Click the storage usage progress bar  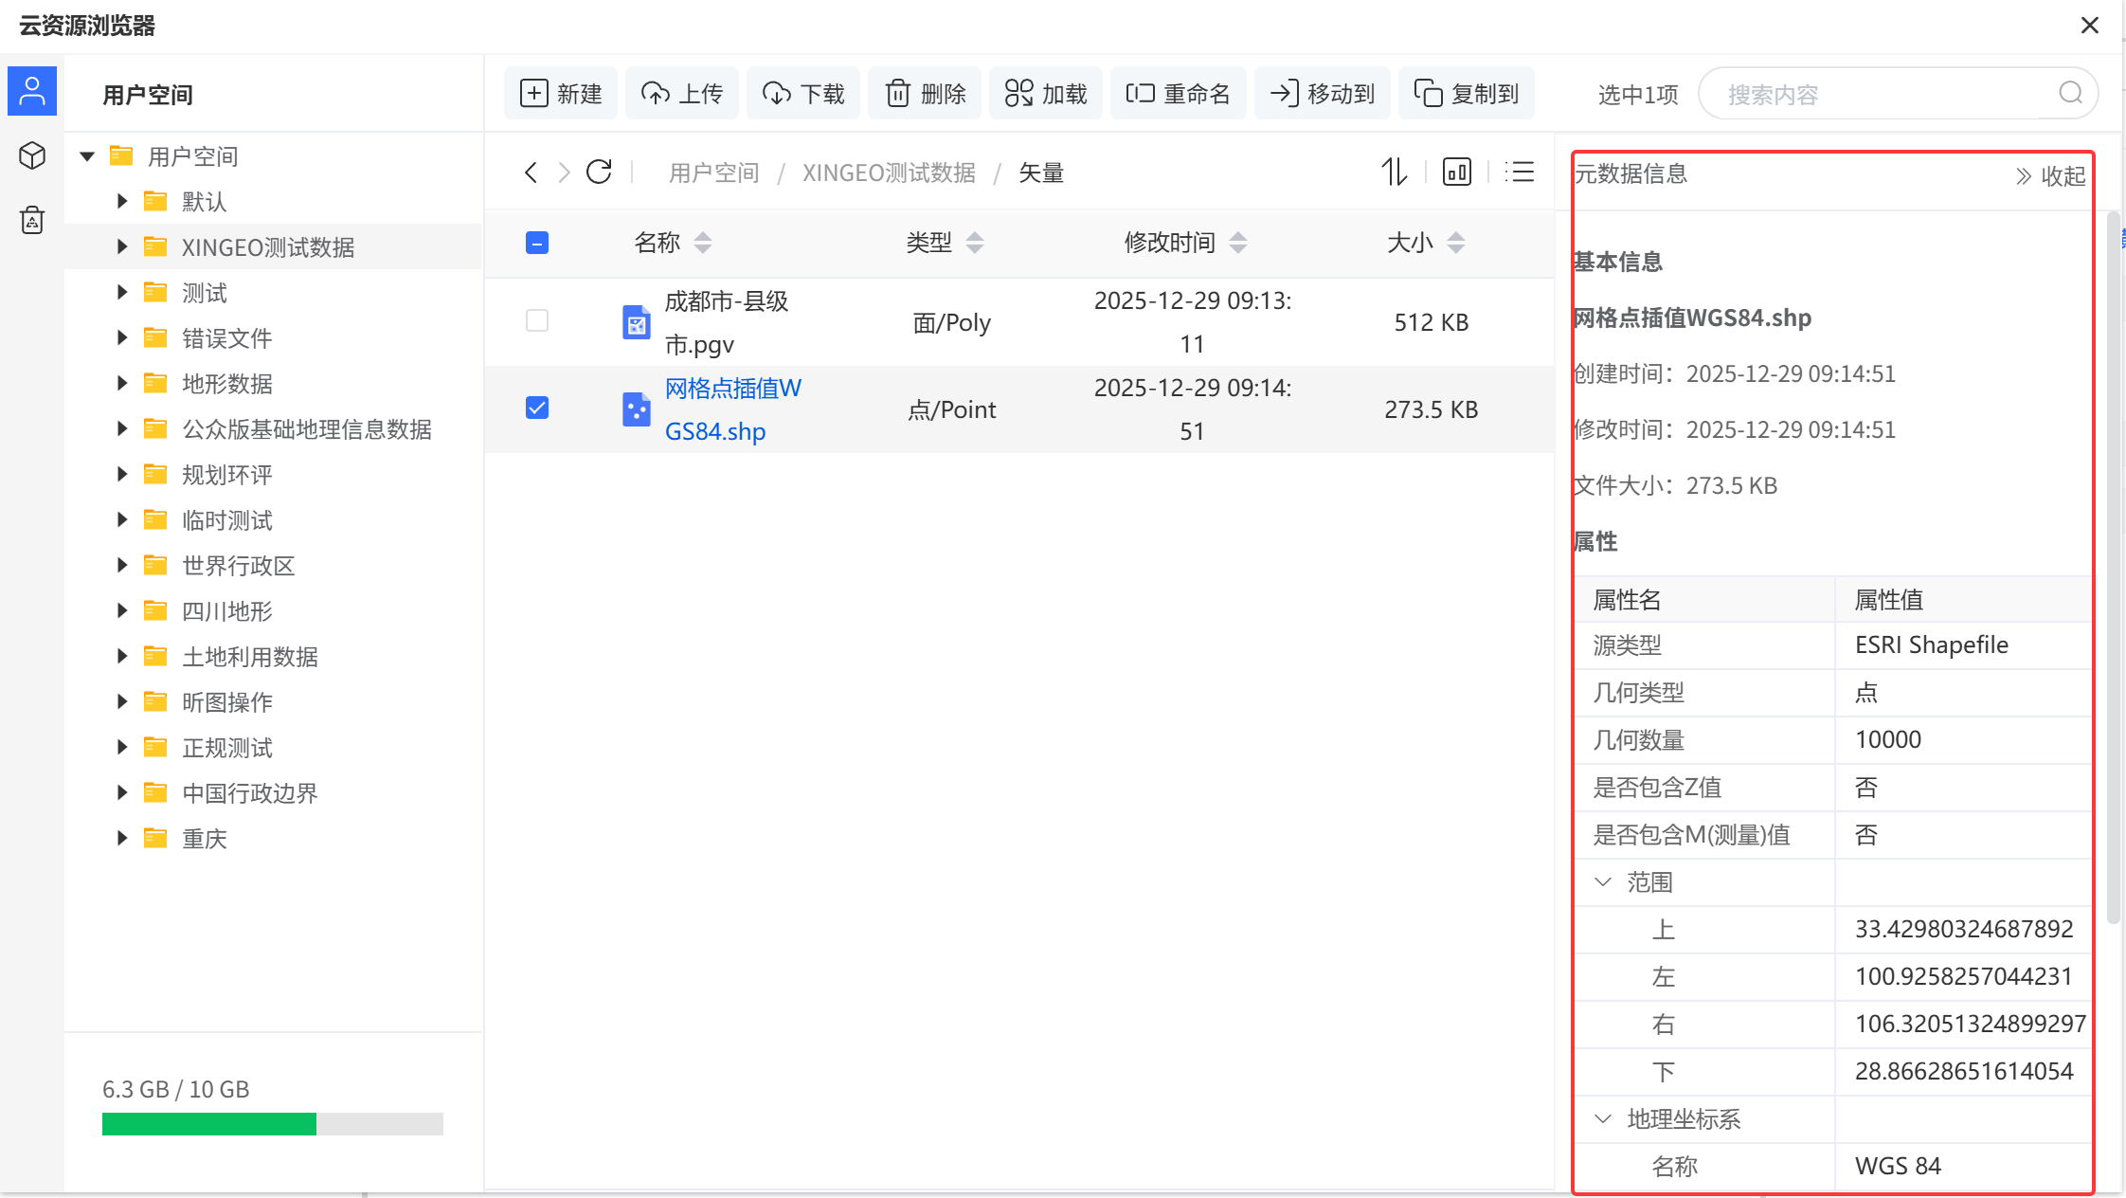click(x=273, y=1124)
